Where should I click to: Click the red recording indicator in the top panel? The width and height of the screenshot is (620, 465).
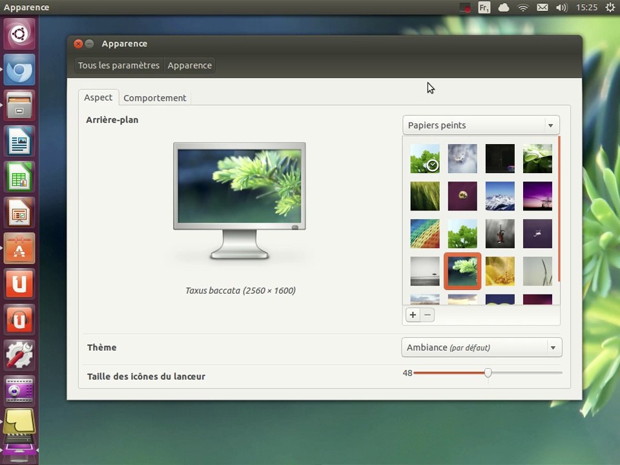tap(465, 8)
